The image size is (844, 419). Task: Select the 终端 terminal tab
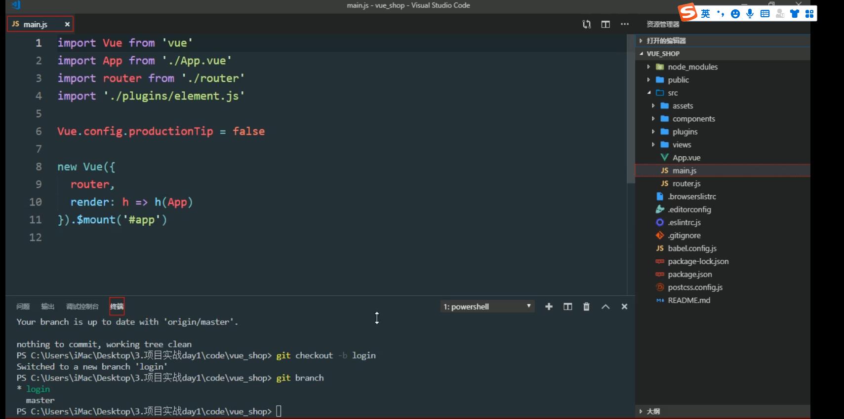click(117, 307)
